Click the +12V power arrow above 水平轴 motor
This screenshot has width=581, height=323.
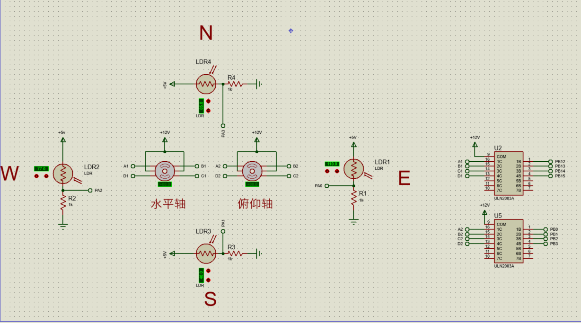(165, 140)
